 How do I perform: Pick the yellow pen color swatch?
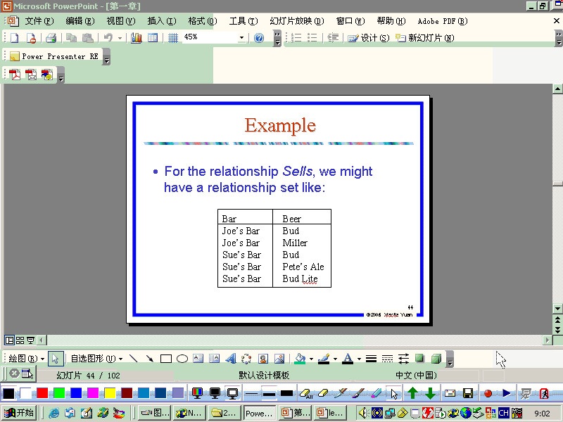[110, 393]
